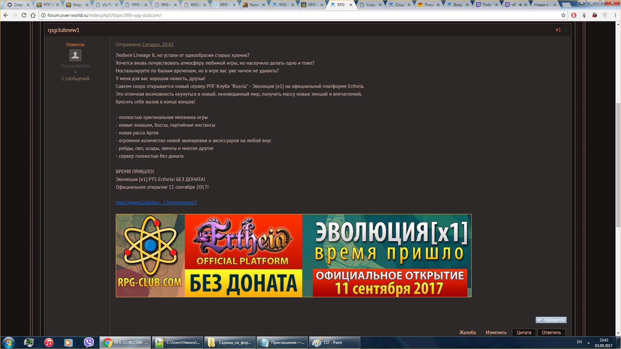Open the red Opera extension icon

tap(574, 15)
